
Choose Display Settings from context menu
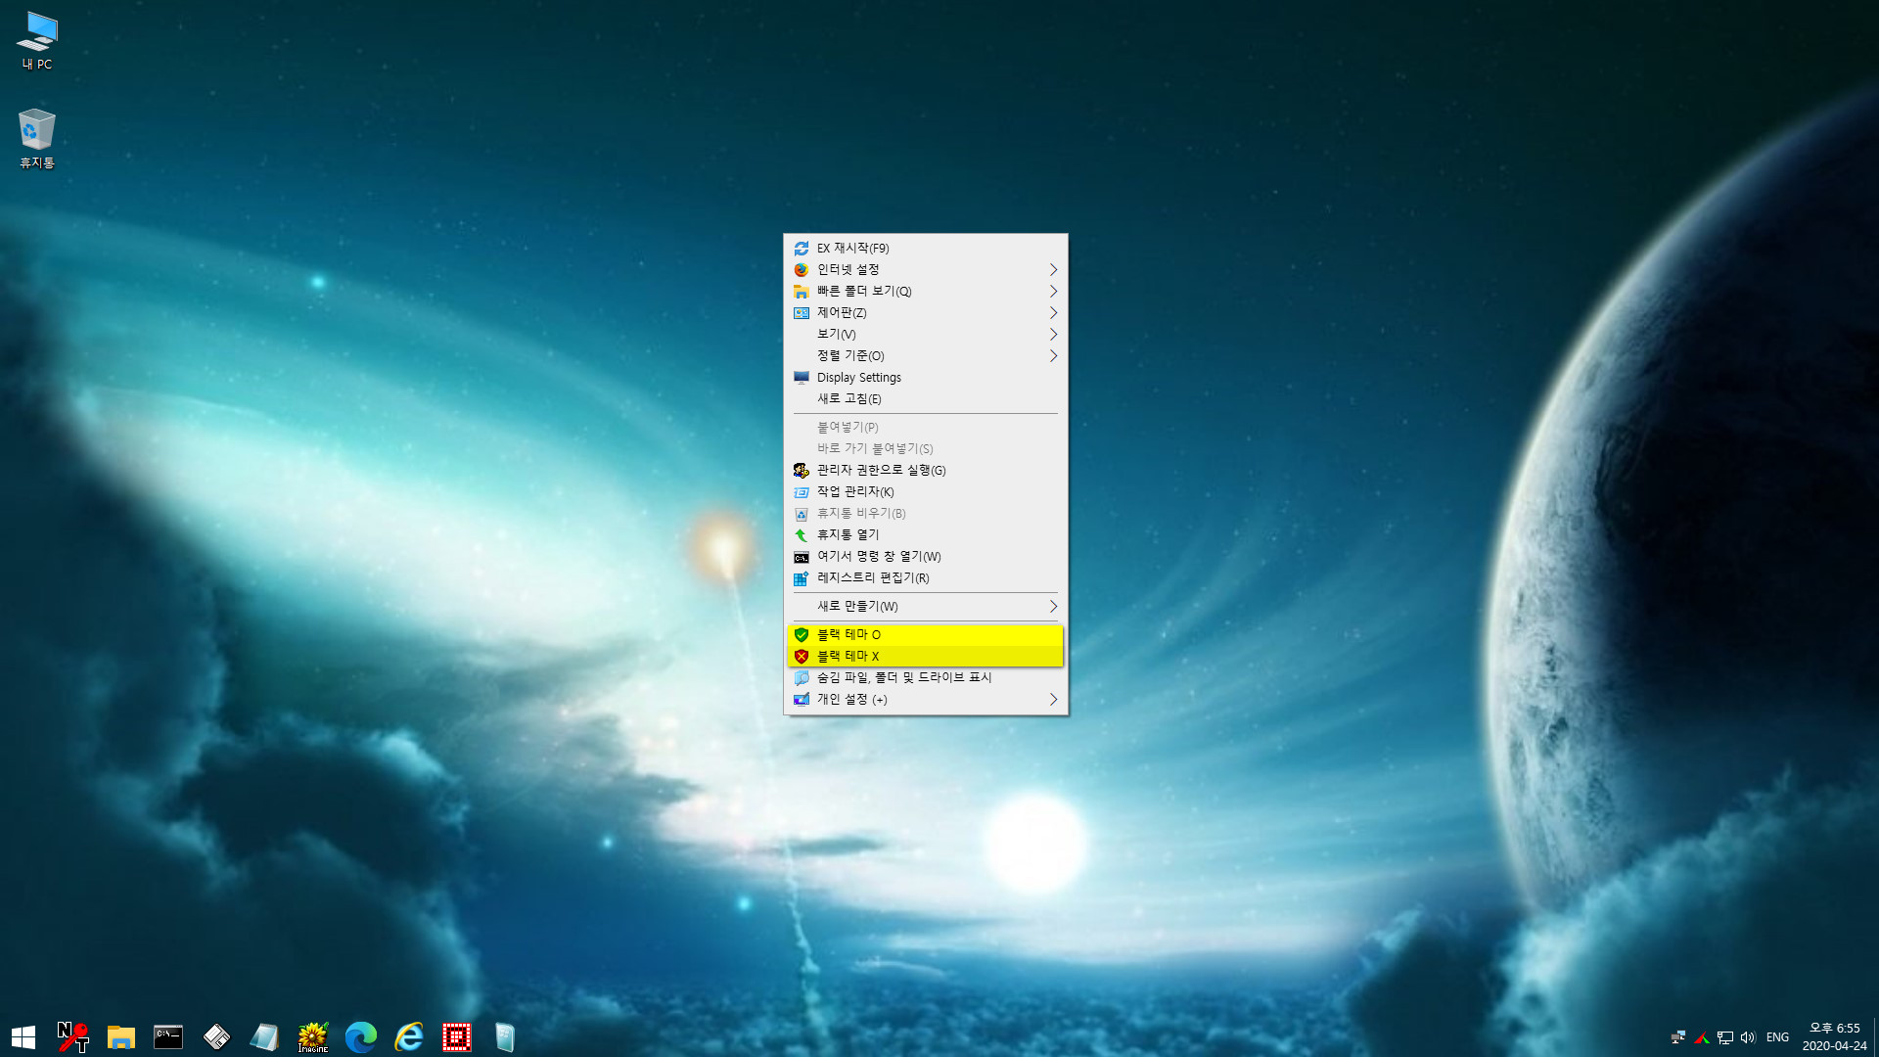click(926, 378)
